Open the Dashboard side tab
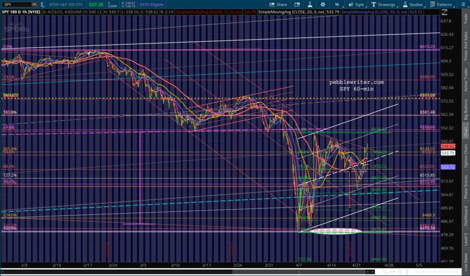Screen dimensions: 470x276 465,216
